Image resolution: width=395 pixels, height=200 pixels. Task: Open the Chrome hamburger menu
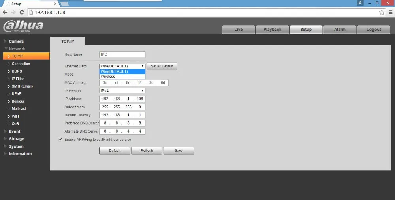click(391, 12)
